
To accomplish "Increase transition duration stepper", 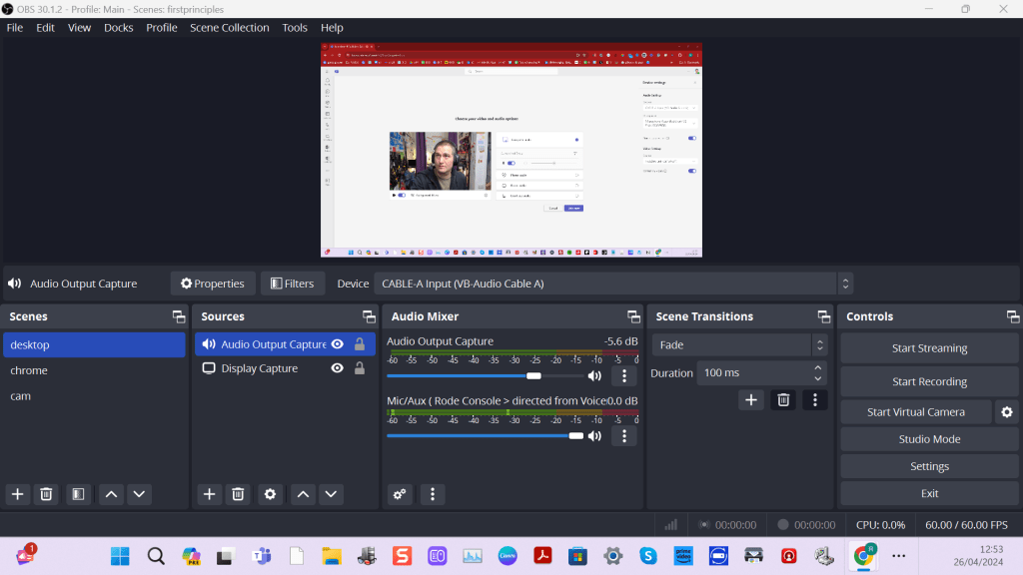I will [x=817, y=367].
